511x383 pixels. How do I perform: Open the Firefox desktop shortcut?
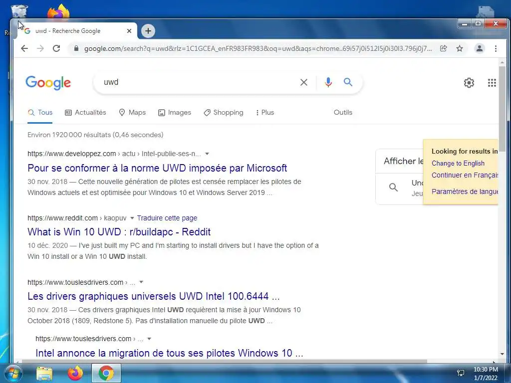pos(59,11)
